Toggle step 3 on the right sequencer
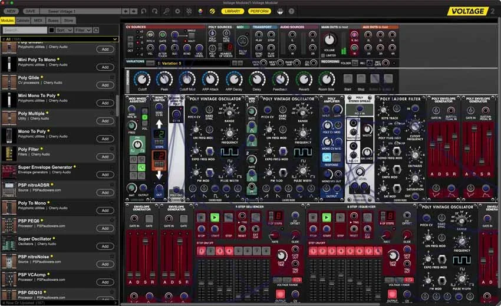 332,251
